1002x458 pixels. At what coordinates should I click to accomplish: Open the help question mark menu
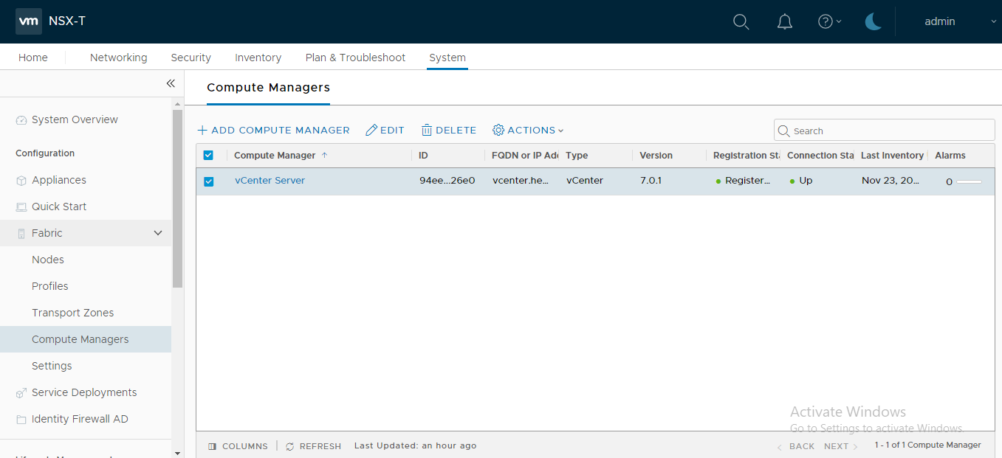point(829,21)
